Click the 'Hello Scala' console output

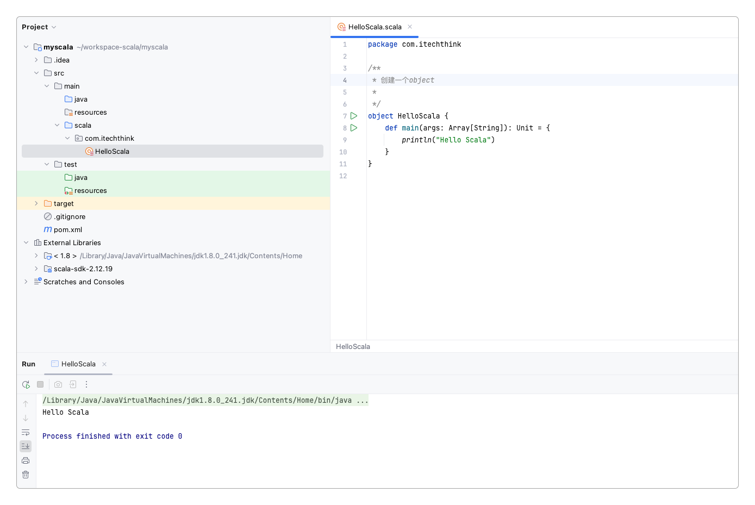66,412
